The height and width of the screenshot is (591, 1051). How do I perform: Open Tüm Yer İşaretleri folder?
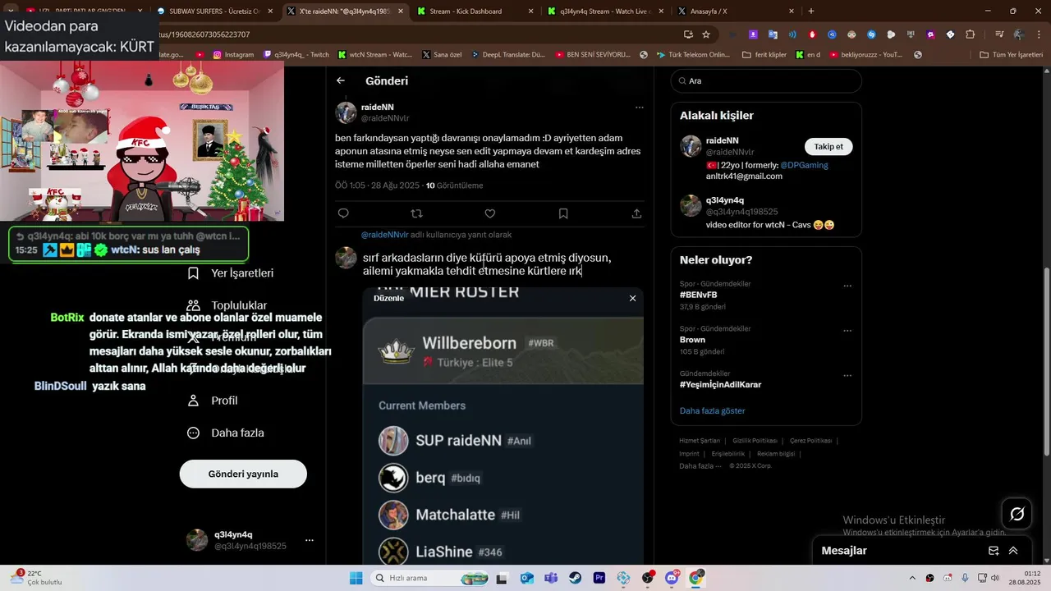(1012, 55)
